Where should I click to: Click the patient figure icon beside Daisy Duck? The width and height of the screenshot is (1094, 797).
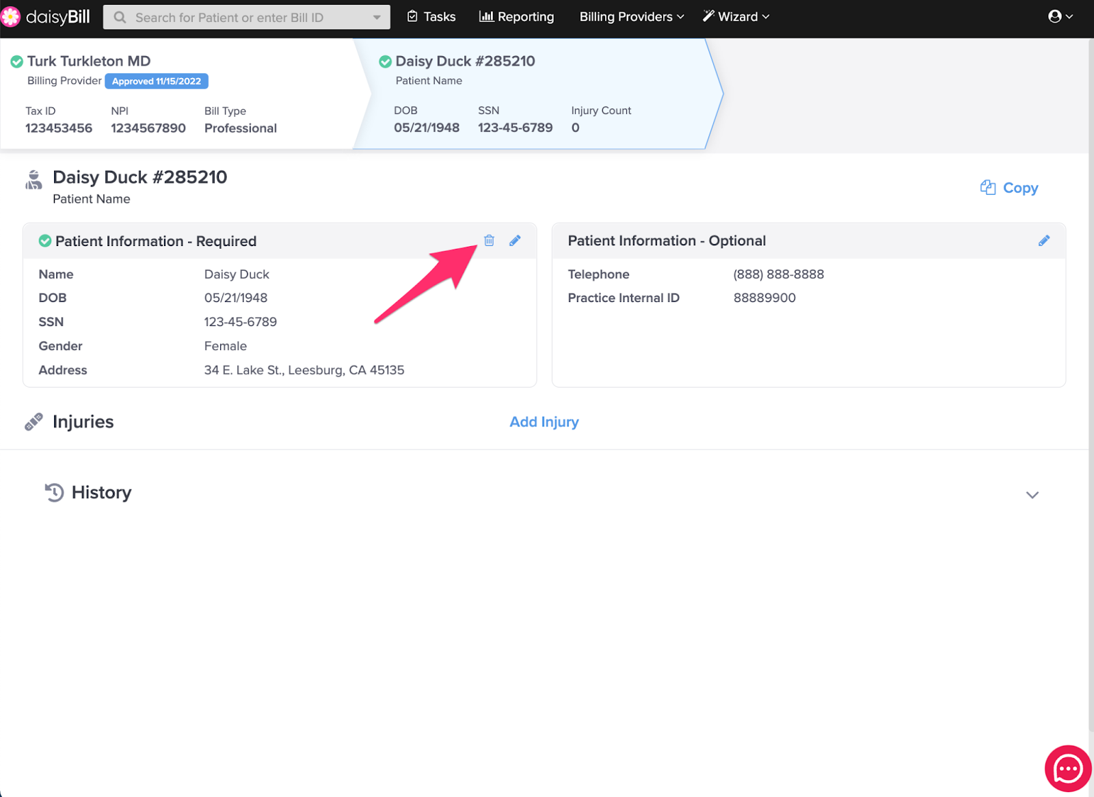click(34, 180)
